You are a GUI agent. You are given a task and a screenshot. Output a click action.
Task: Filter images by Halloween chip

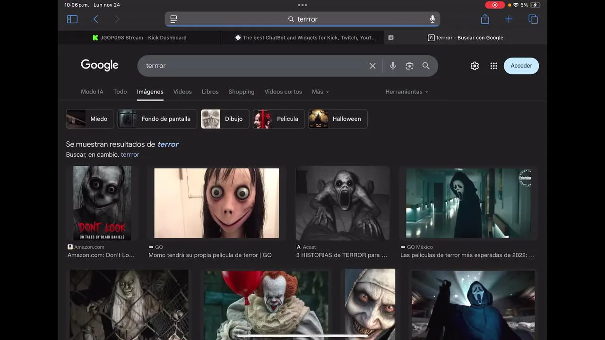tap(338, 119)
